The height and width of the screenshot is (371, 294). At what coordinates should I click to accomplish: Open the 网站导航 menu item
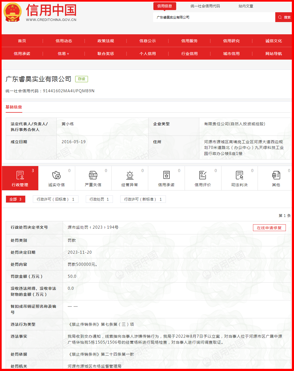point(274,54)
